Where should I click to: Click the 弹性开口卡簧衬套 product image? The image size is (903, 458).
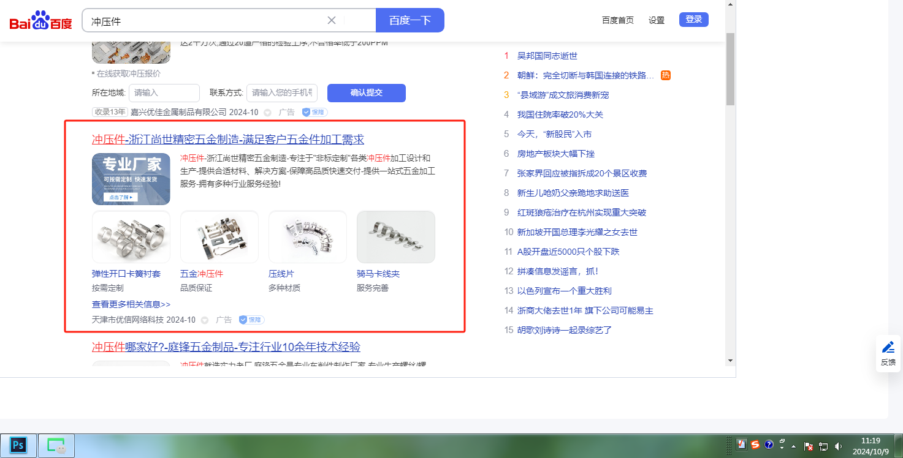pos(131,237)
